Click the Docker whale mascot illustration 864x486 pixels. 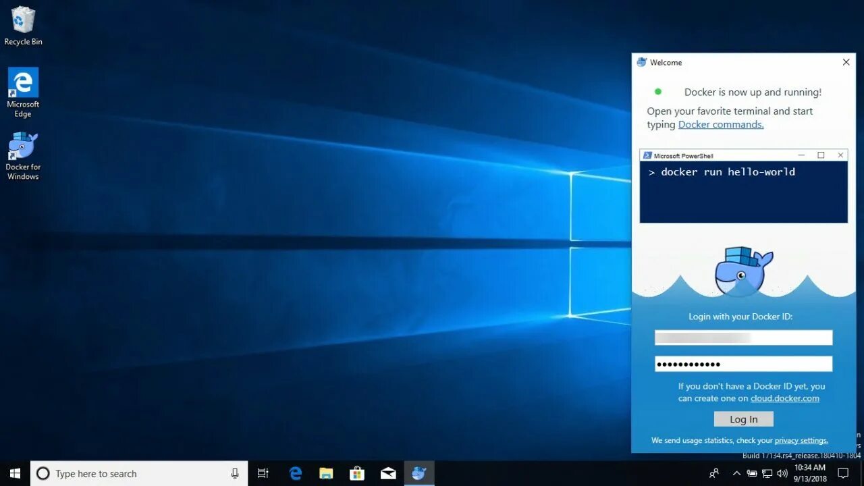pyautogui.click(x=743, y=271)
